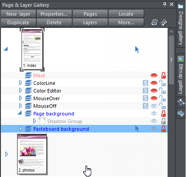Unlock the Mask layer
The width and height of the screenshot is (186, 177).
(164, 75)
